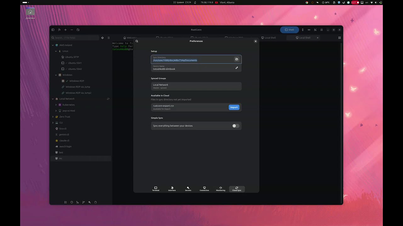Click the quick connect arrow icon in header
This screenshot has width=403, height=226.
tap(59, 30)
